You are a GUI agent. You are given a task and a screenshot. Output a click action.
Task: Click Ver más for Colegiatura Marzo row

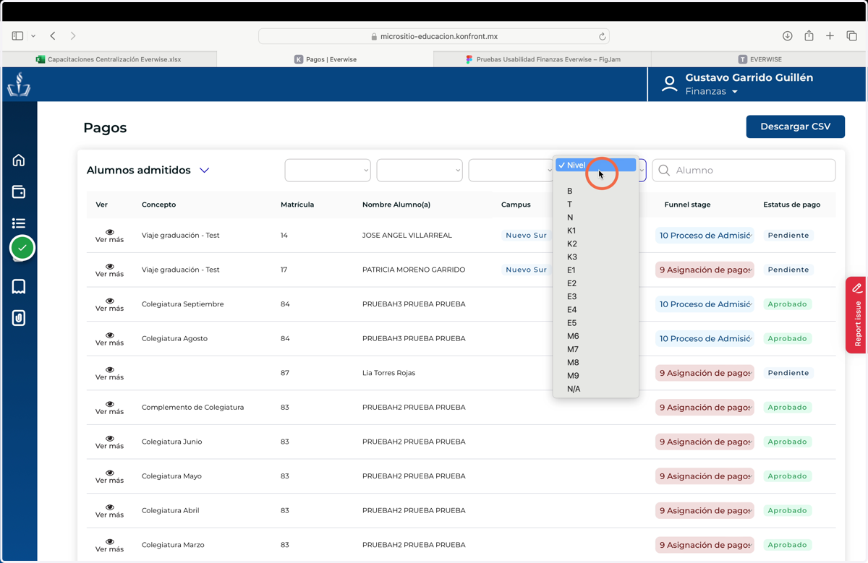[x=110, y=549]
